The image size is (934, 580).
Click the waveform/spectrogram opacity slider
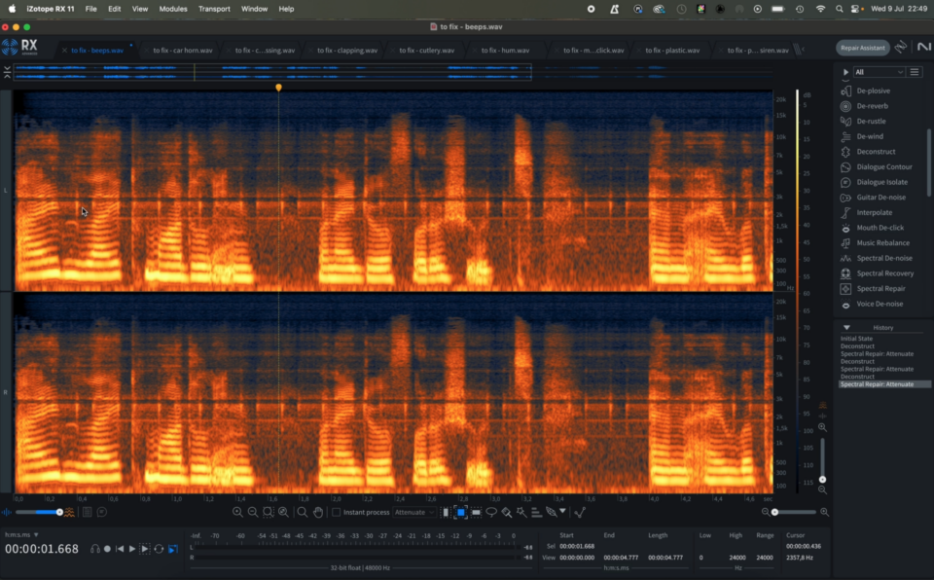[x=39, y=512]
